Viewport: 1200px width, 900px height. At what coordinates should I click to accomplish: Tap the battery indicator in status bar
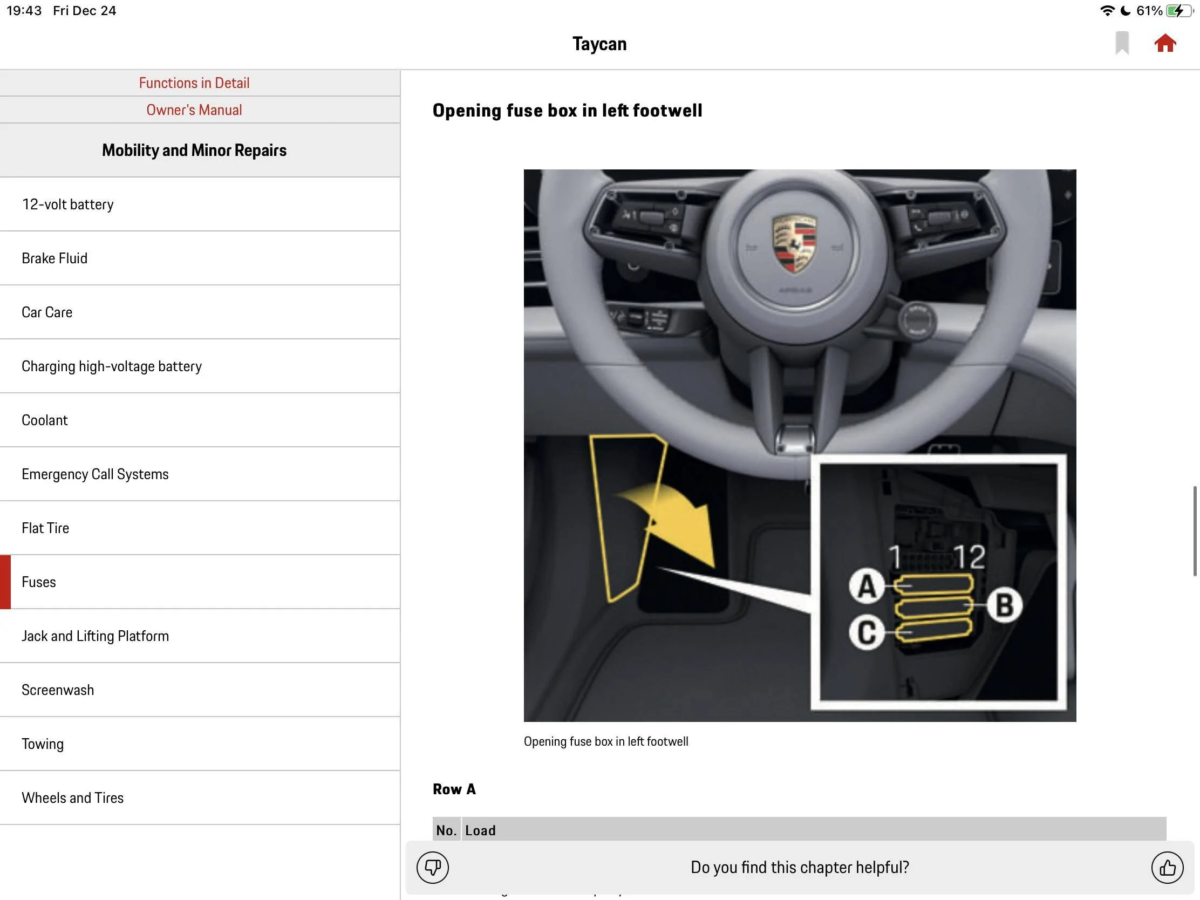click(1179, 11)
